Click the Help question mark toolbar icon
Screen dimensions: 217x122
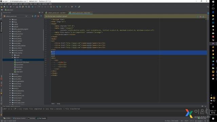(76, 7)
